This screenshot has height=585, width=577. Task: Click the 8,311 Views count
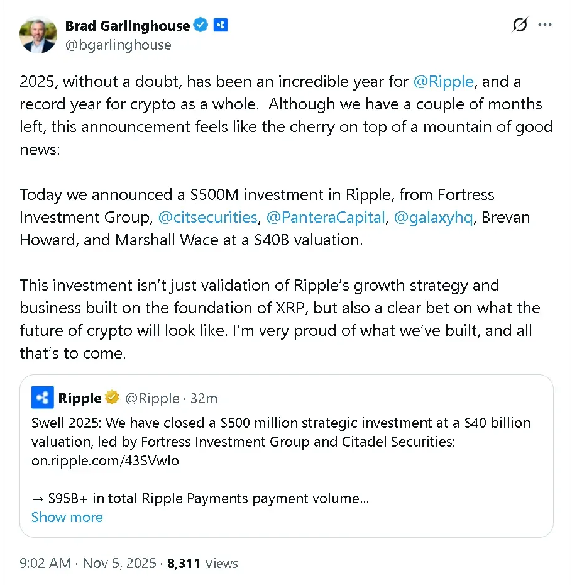pos(202,563)
